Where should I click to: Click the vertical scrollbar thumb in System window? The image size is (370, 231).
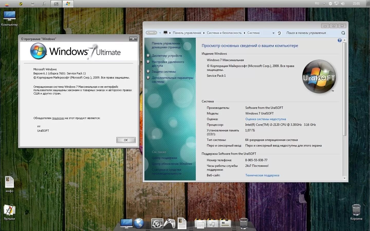click(345, 89)
